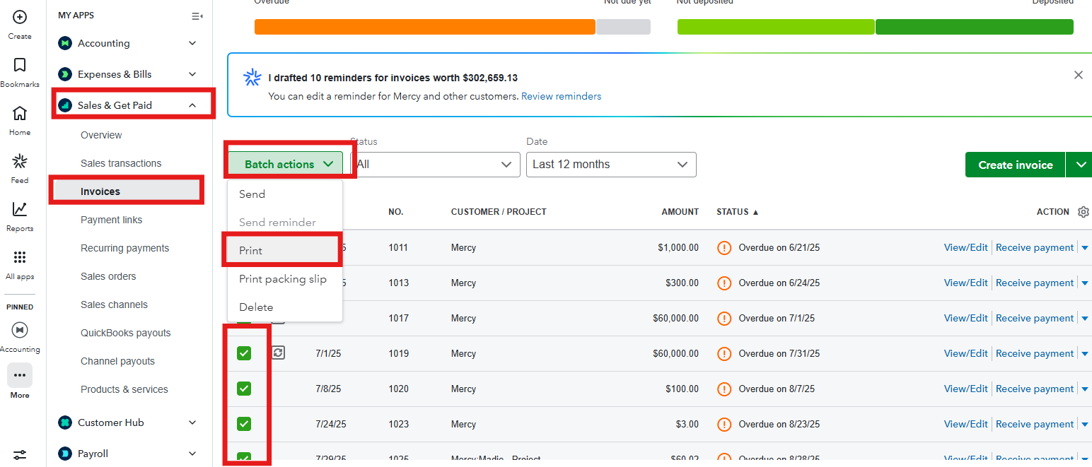Open Bookmarks in left rail
The height and width of the screenshot is (467, 1092).
(20, 65)
